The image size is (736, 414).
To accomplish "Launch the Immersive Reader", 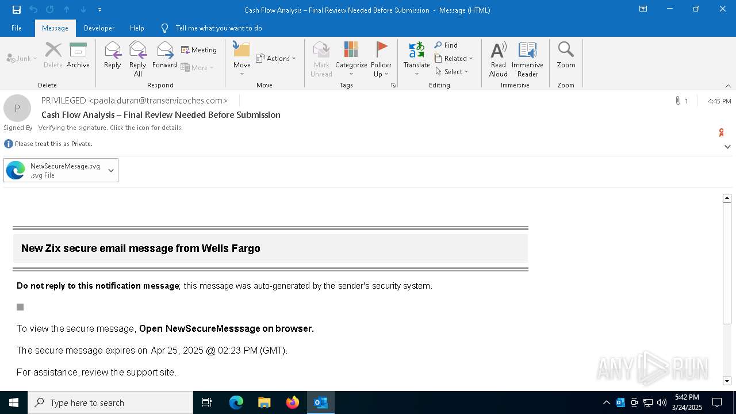I will coord(527,59).
